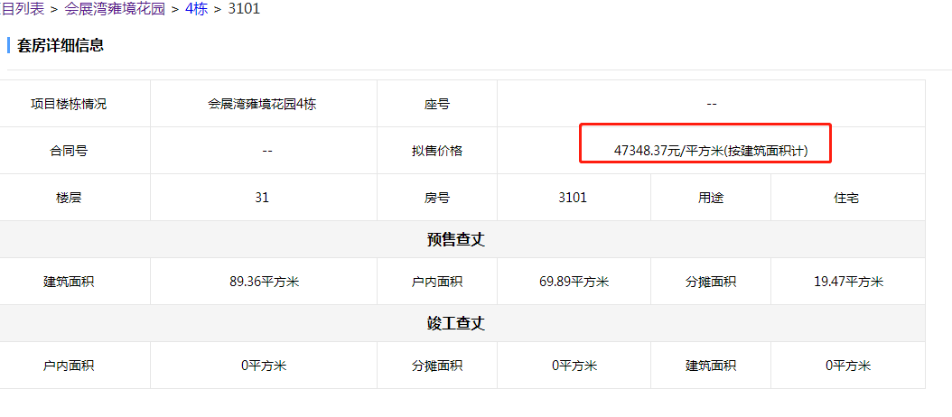Select the room number 3101 table cell
The width and height of the screenshot is (952, 417).
(x=573, y=198)
